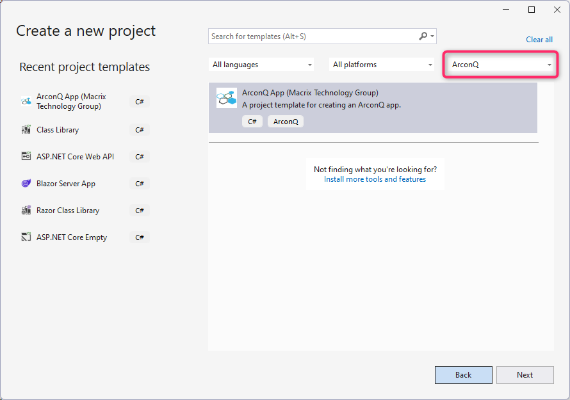Click the C# badge next to recent ArconQ App
The height and width of the screenshot is (400, 570).
pos(140,101)
